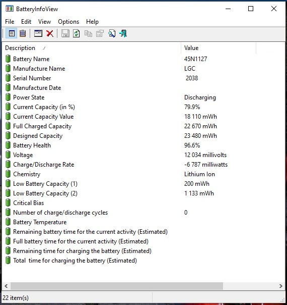Click the Exit door icon

(123, 33)
